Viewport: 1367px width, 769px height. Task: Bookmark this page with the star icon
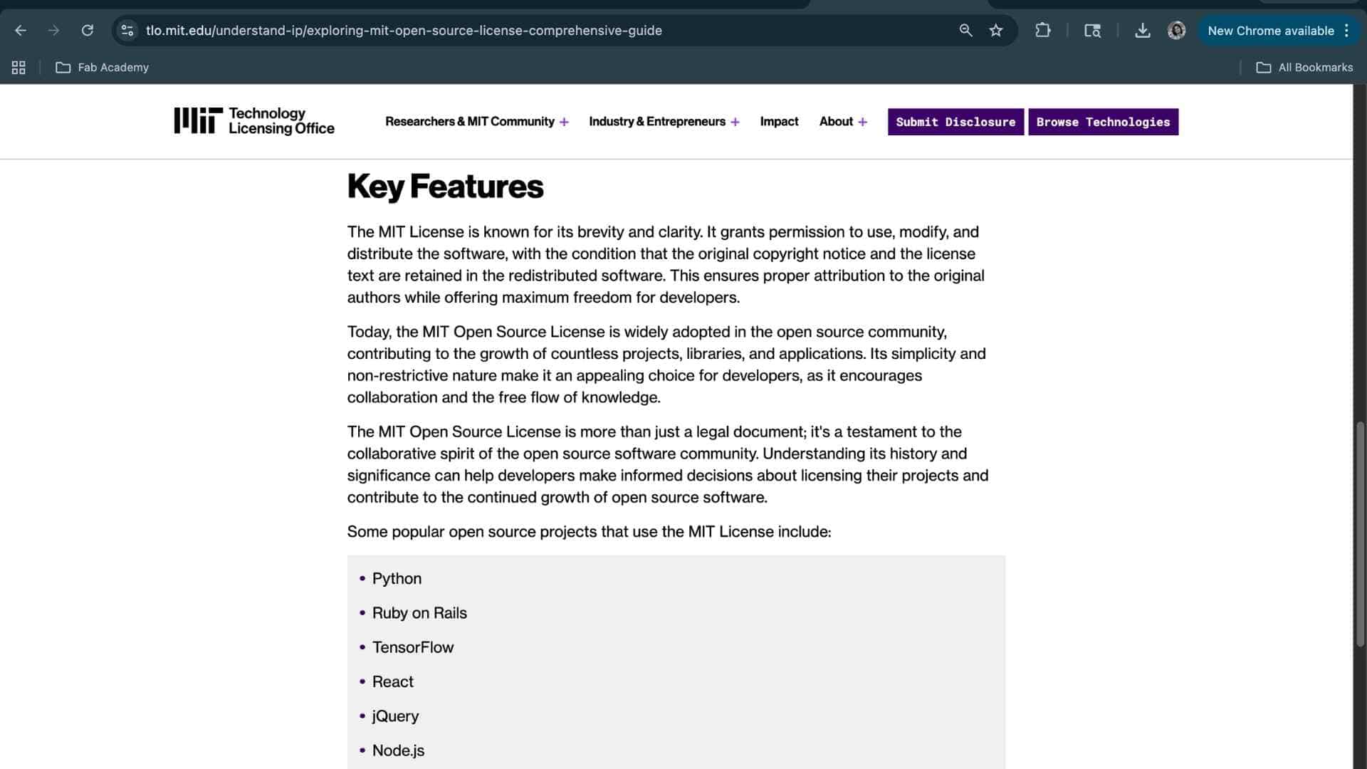996,31
